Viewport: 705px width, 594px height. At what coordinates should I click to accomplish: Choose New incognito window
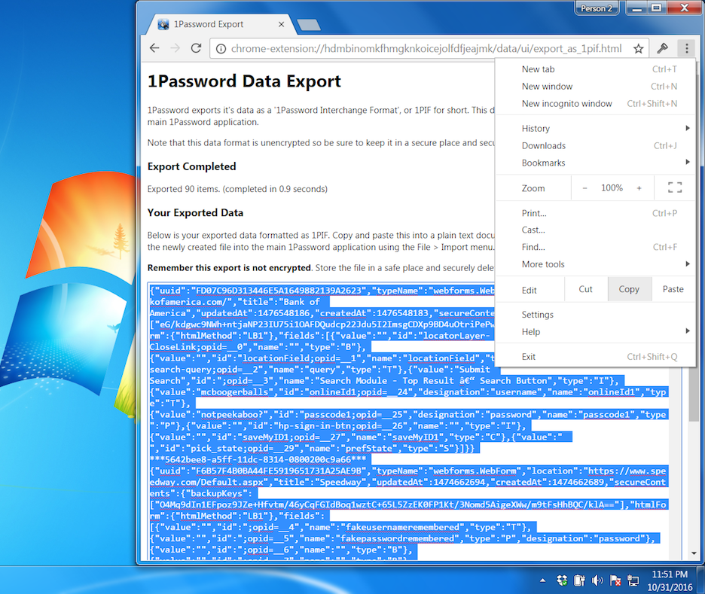coord(597,103)
